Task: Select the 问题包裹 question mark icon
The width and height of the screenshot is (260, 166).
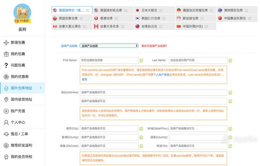Action: click(x=6, y=65)
